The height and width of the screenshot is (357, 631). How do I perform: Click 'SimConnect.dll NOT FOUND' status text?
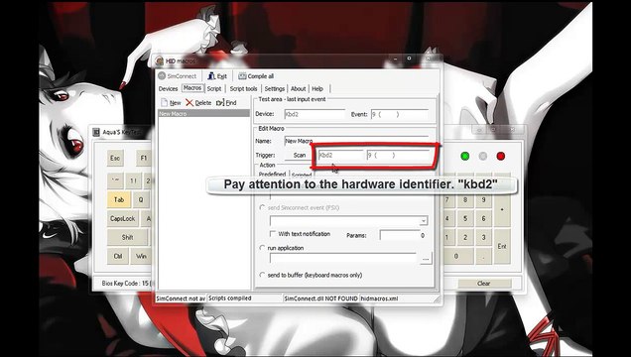[320, 298]
